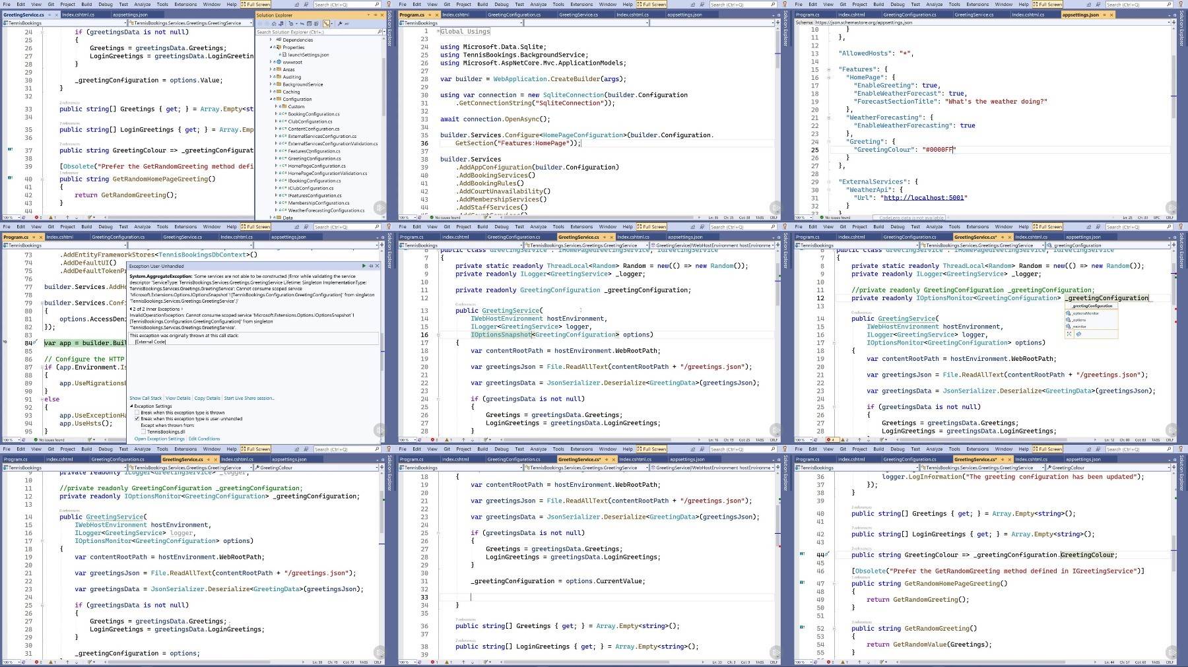Open the Debug menu in the window showing the Exception popup
Viewport: 1188px width, 667px height.
click(106, 226)
